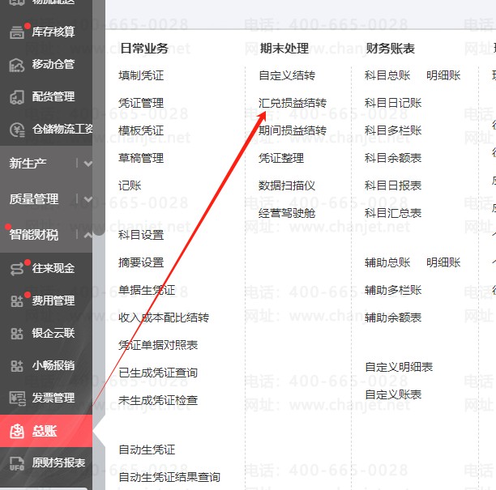Click the 发票管理 invoice icon

point(17,398)
